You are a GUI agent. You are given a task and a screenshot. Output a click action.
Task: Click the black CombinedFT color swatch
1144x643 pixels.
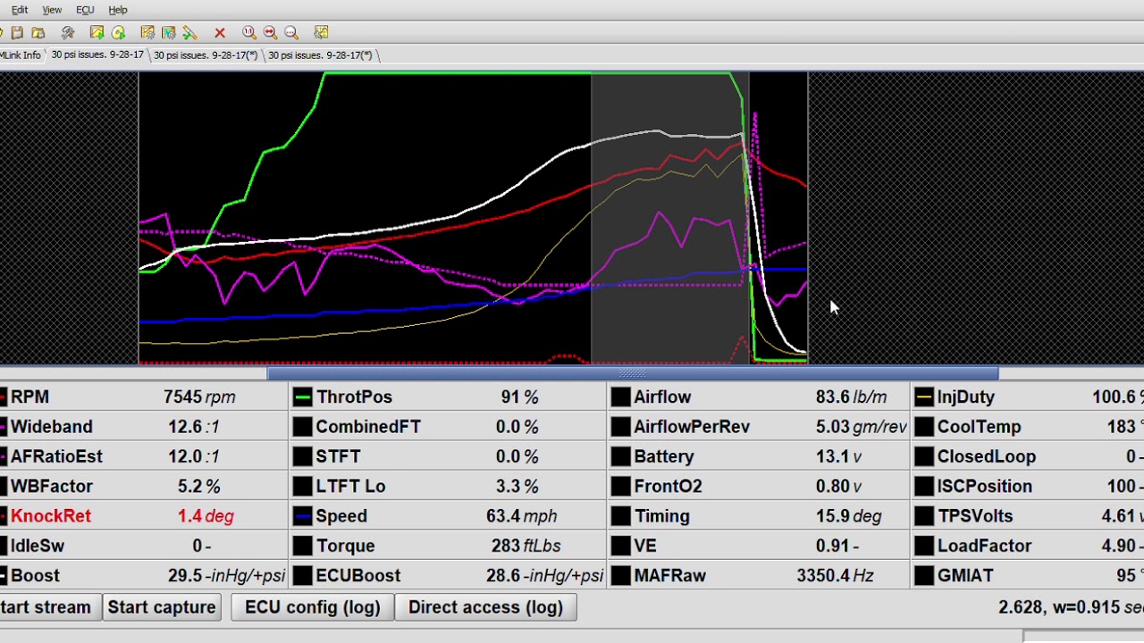303,427
